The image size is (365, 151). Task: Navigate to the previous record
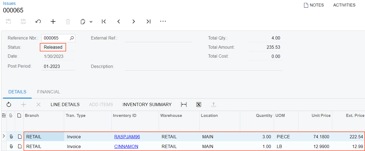[119, 21]
